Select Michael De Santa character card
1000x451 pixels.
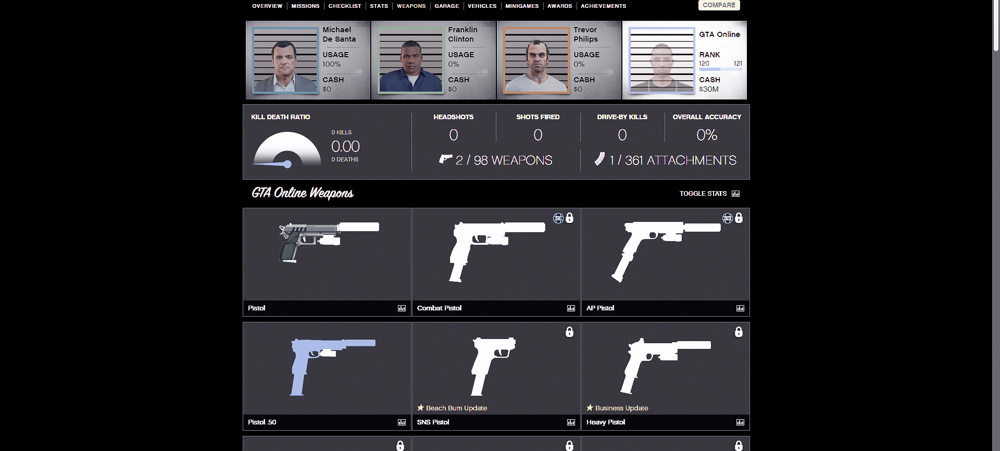click(308, 60)
